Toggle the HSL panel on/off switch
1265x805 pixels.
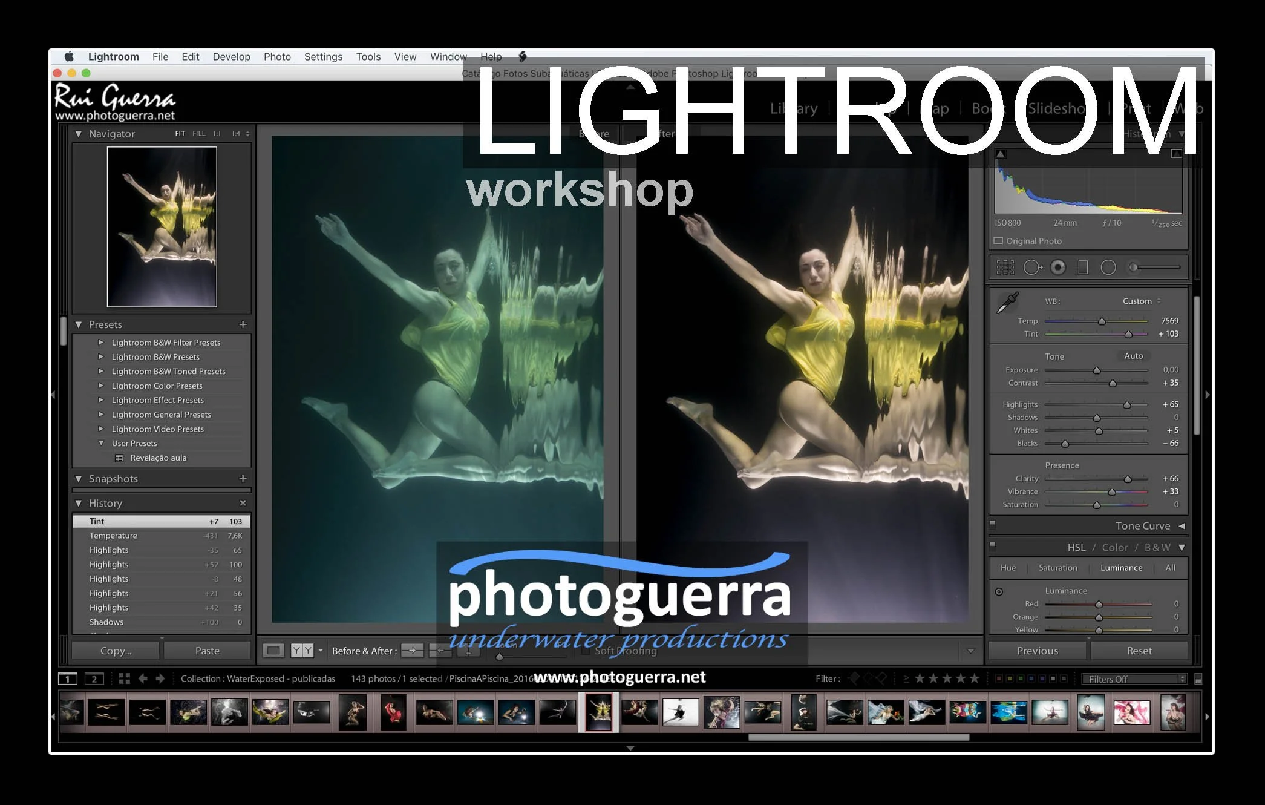(992, 545)
